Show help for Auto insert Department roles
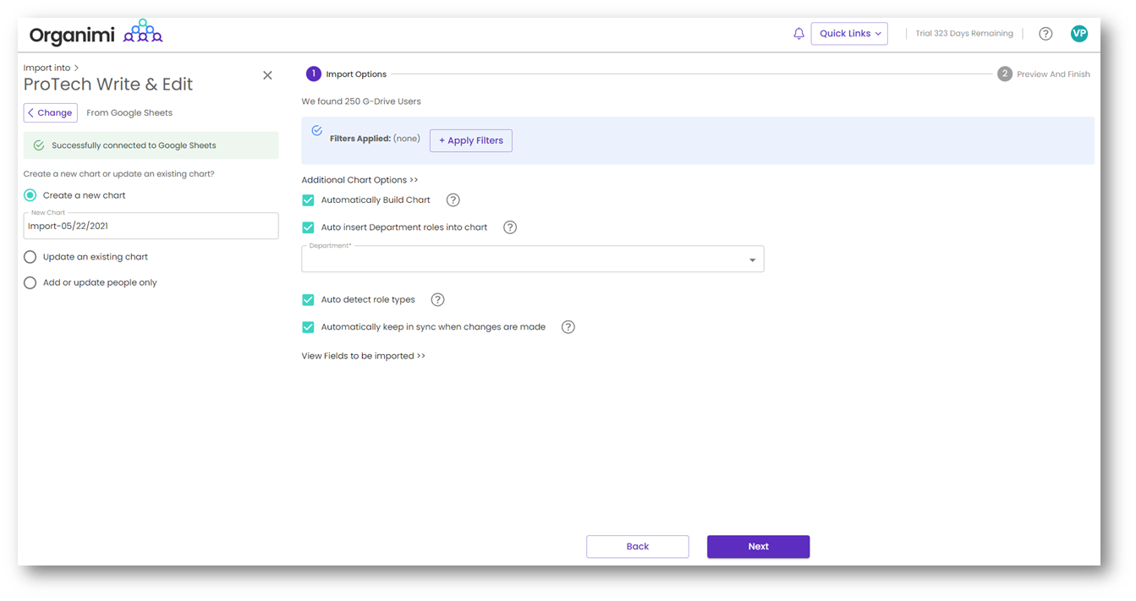The image size is (1136, 601). [510, 227]
